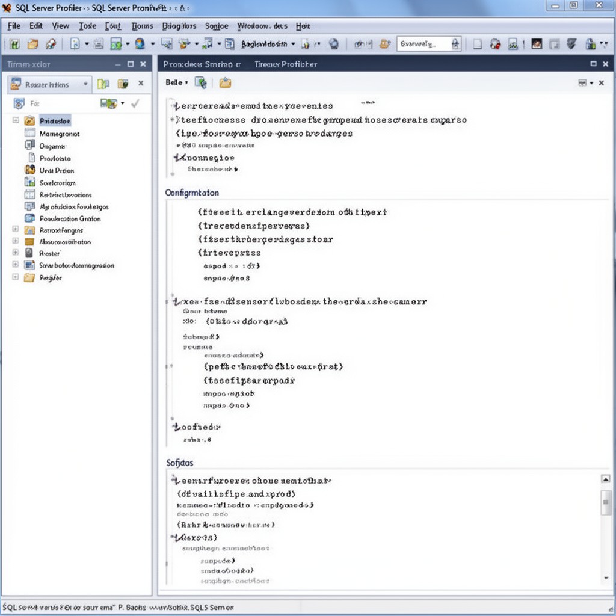Click the blank white page toolbar icon

477,44
